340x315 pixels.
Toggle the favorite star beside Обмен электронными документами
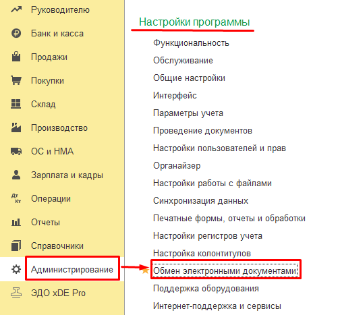coord(146,270)
